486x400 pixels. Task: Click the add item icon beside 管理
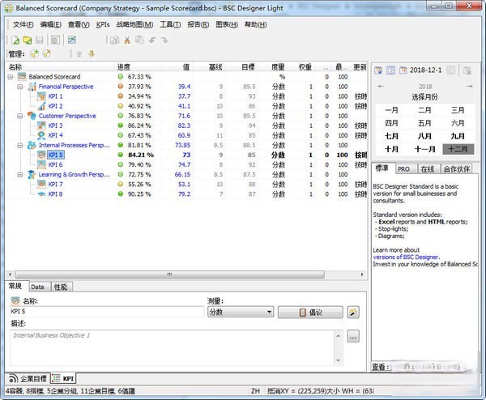(x=33, y=54)
